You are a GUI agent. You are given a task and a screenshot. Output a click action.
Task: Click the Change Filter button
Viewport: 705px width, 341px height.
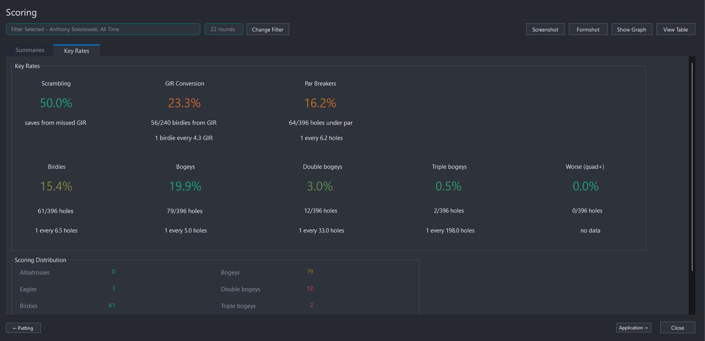268,30
